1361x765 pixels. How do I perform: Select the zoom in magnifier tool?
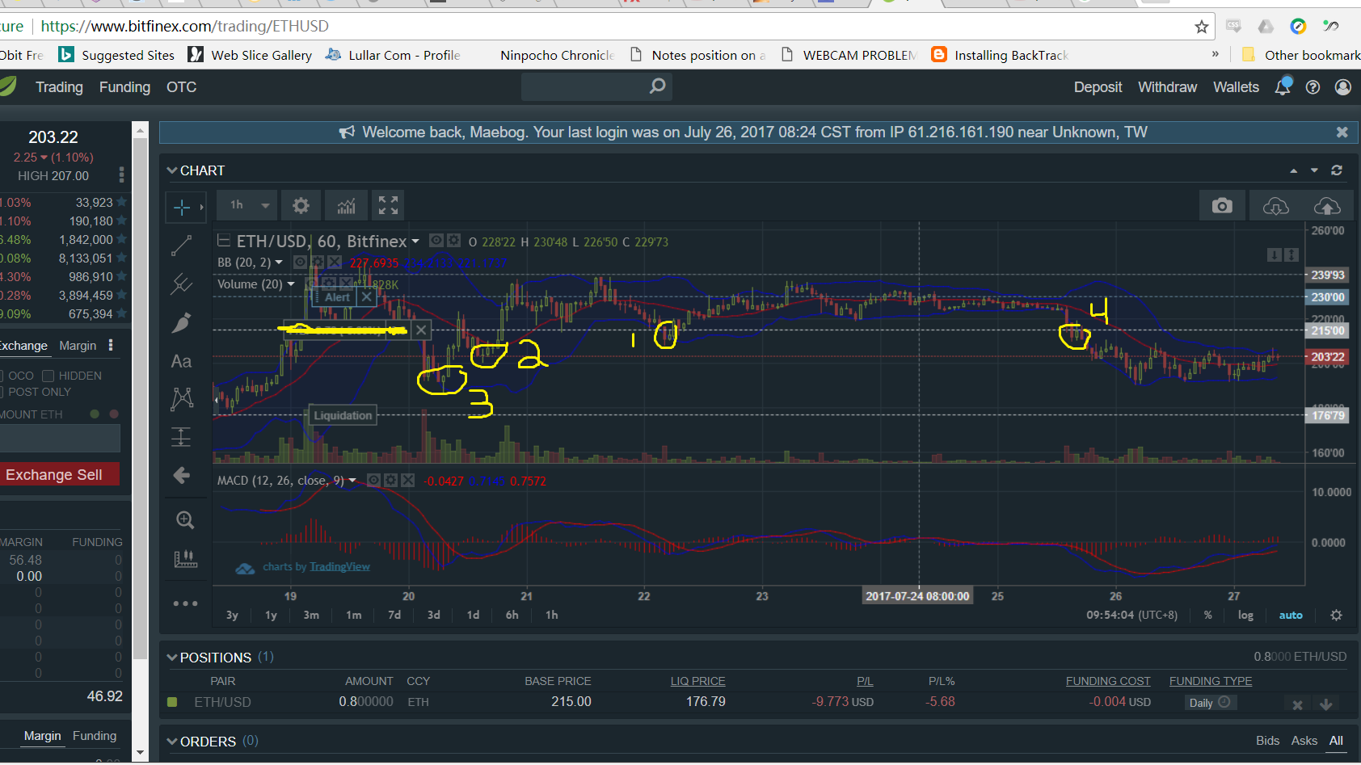(185, 520)
